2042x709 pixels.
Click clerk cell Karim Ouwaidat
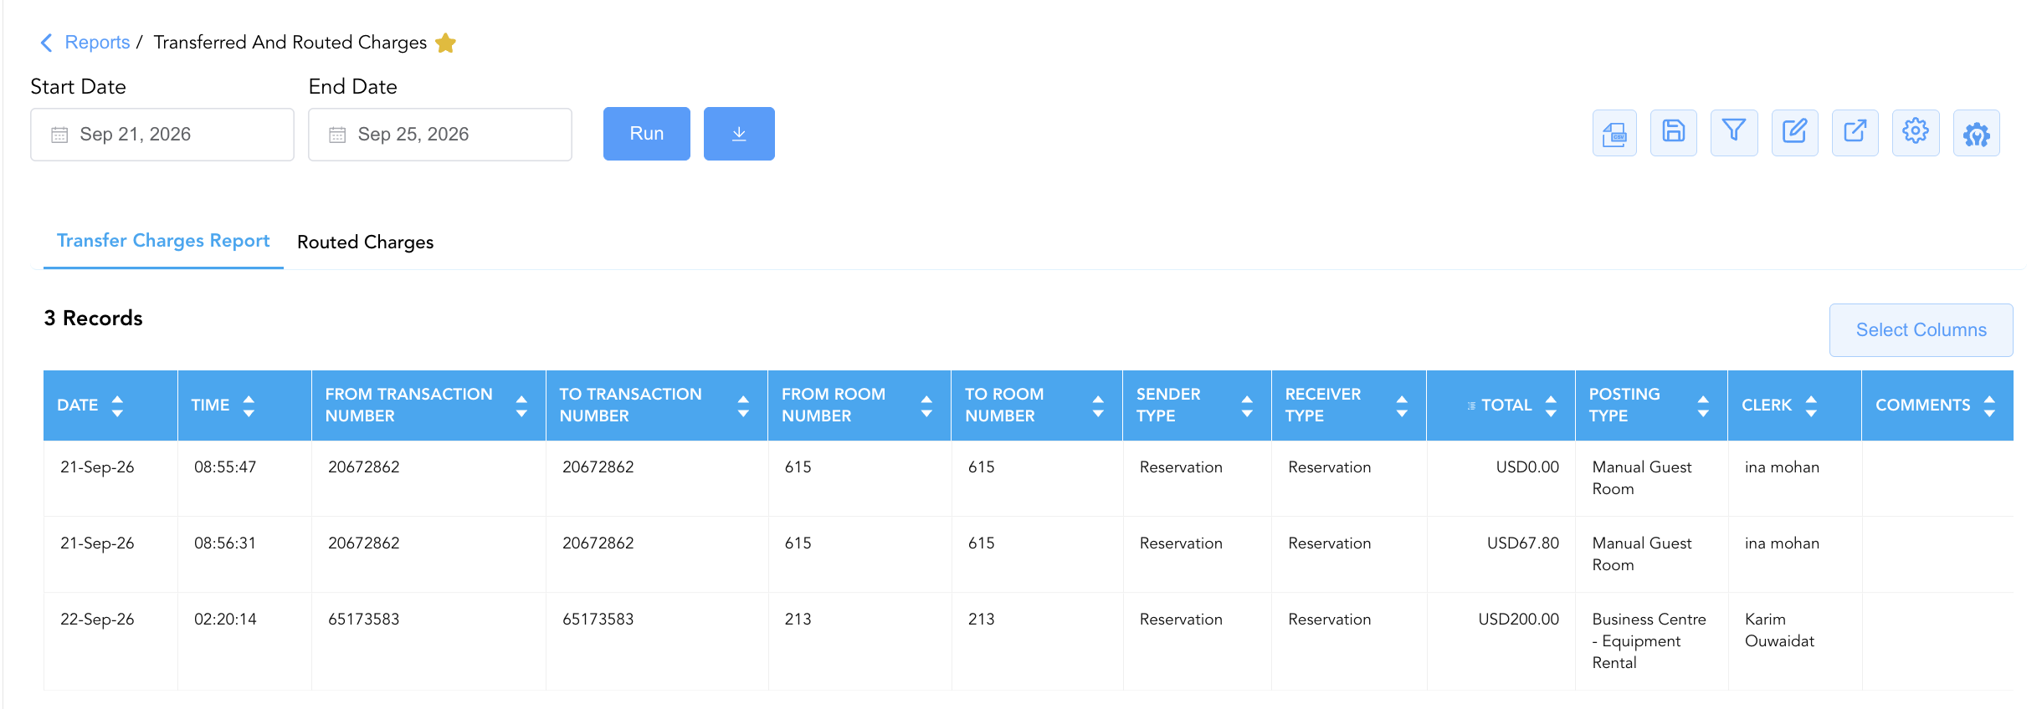(1779, 630)
